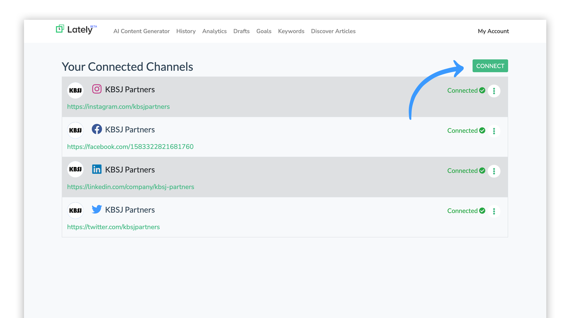The height and width of the screenshot is (318, 565).
Task: Open the three-dot menu for Twitter channel
Action: [x=494, y=211]
